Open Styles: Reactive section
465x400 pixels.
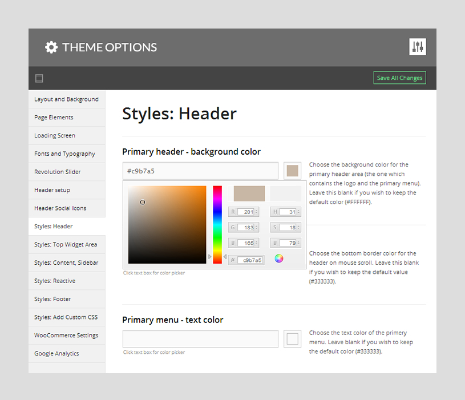pyautogui.click(x=67, y=281)
